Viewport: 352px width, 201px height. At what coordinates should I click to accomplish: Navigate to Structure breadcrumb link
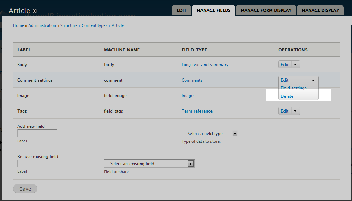click(x=69, y=25)
